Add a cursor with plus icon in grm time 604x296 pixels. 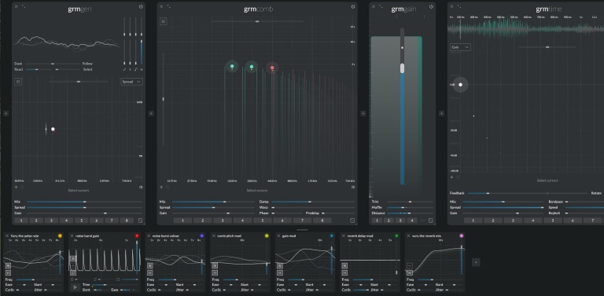pyautogui.click(x=452, y=177)
